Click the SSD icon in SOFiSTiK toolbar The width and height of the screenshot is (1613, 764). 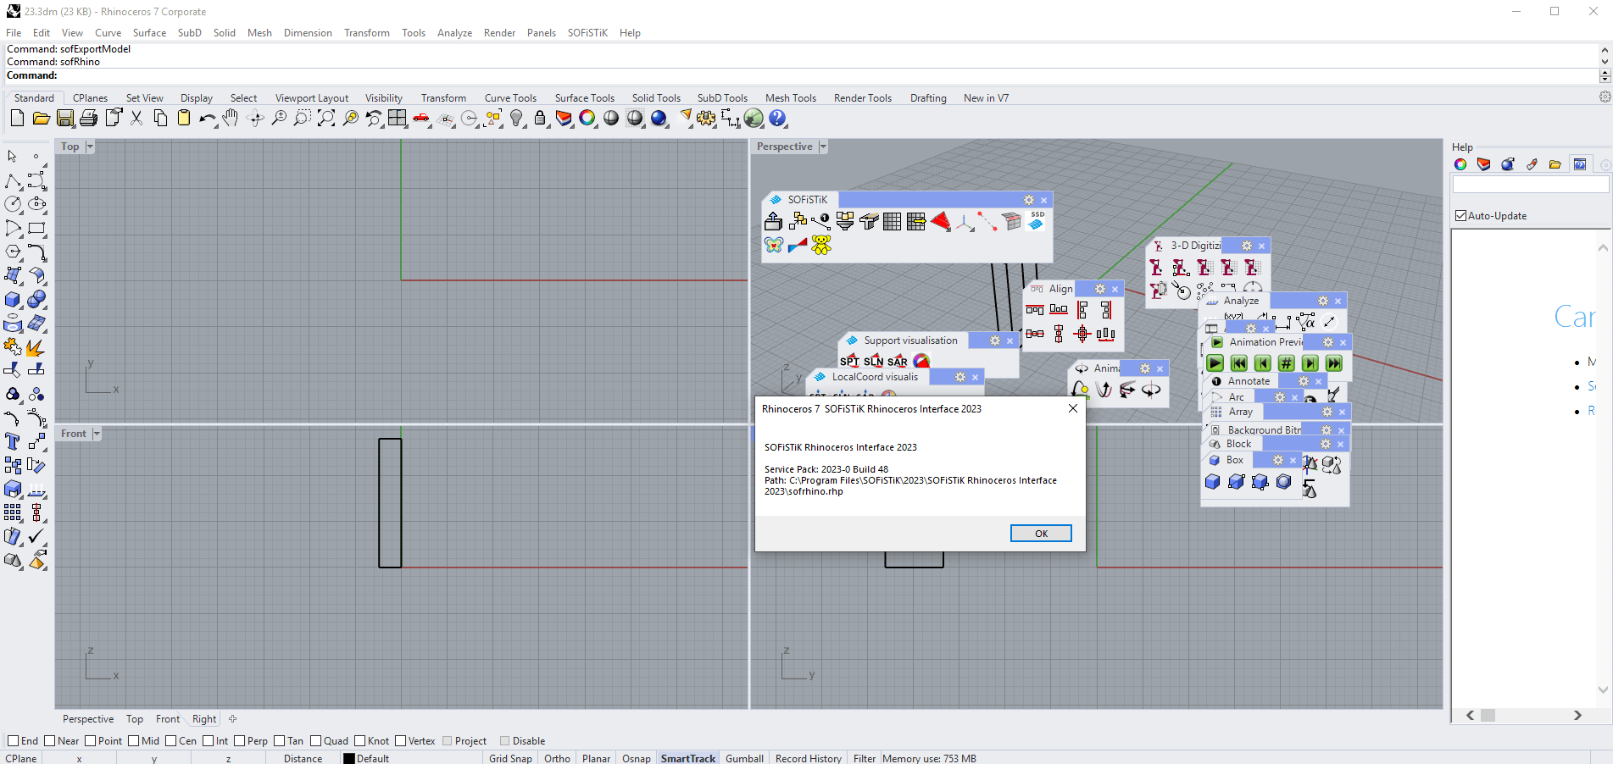coord(1037,221)
